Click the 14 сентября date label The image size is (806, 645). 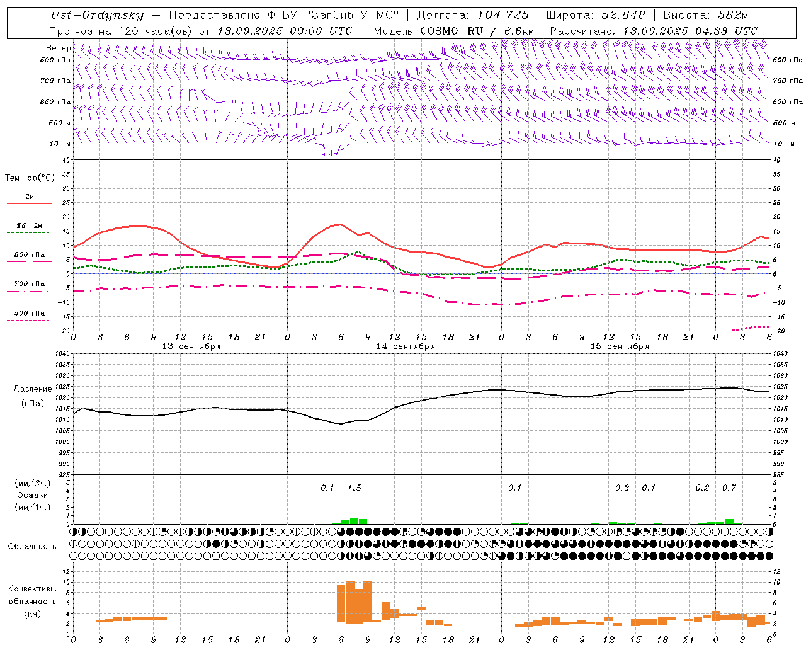click(x=406, y=346)
